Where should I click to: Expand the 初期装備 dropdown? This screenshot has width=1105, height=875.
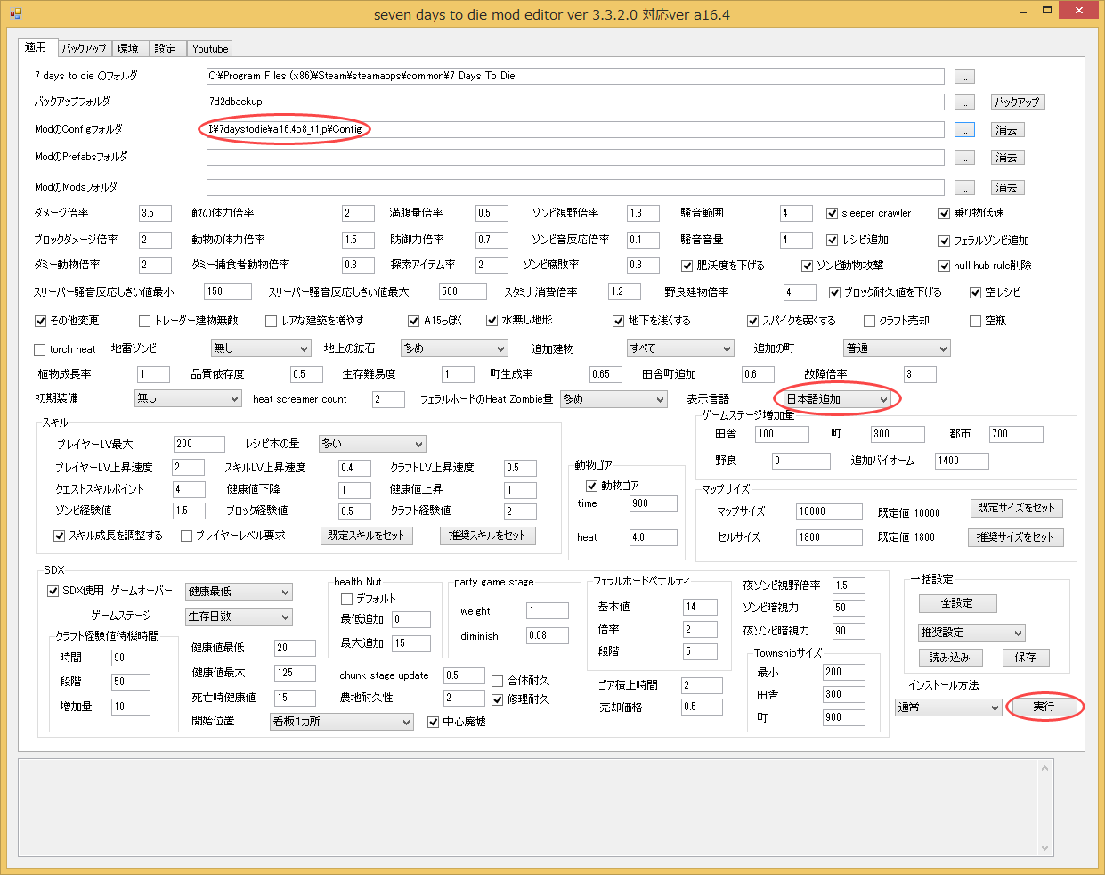(x=188, y=398)
